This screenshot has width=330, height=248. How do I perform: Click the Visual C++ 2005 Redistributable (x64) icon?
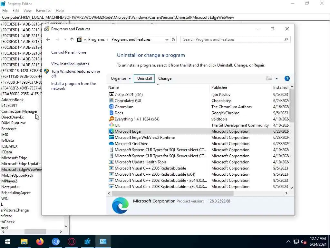pos(111,174)
